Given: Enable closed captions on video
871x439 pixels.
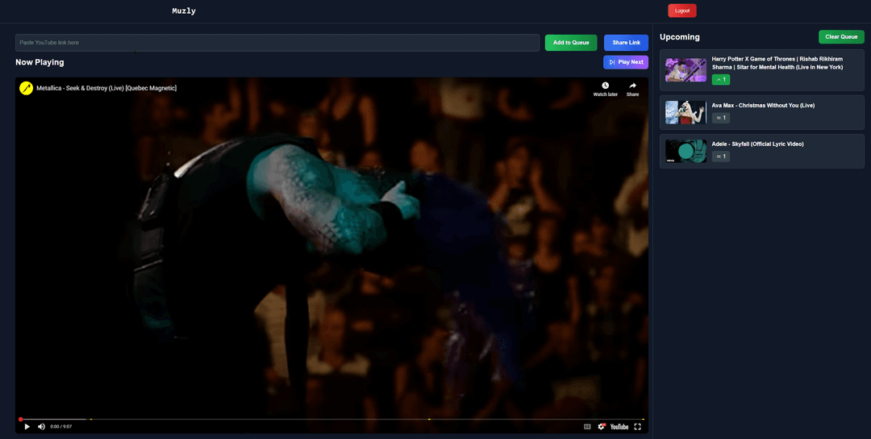Looking at the screenshot, I should (x=587, y=426).
